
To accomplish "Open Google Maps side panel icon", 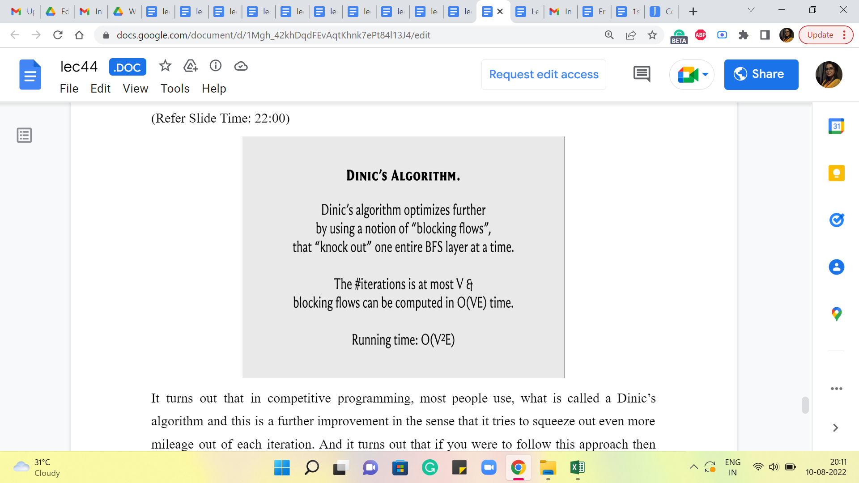I will point(836,314).
